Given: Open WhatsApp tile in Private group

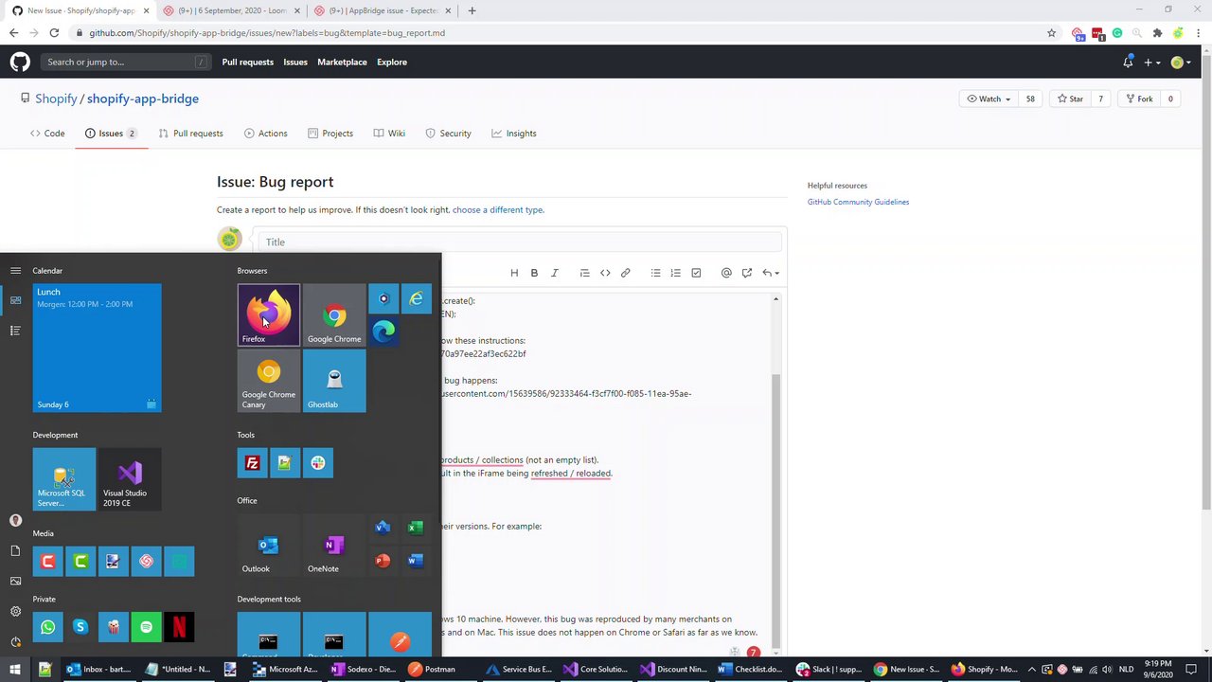Looking at the screenshot, I should coord(47,627).
